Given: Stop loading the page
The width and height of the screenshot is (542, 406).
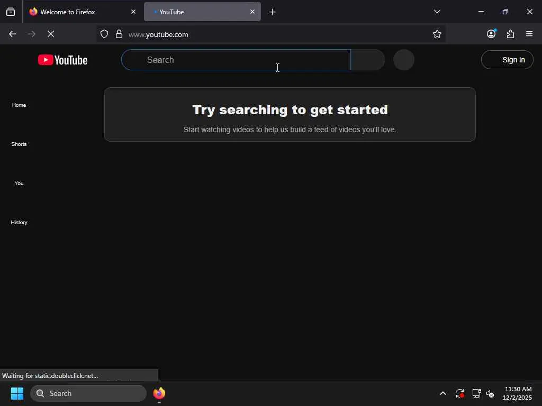Looking at the screenshot, I should click(51, 34).
